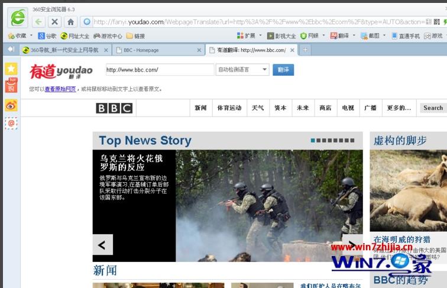Expand the 截图 dropdown arrow
447x288 pixels.
pyautogui.click(x=384, y=35)
